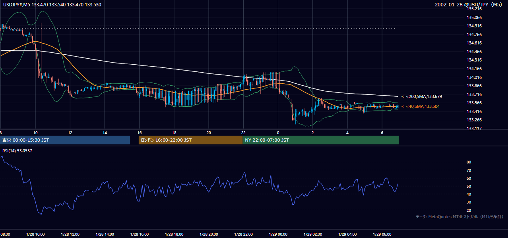
Task: Click the 1/28 22:00 date label
Action: point(243,234)
